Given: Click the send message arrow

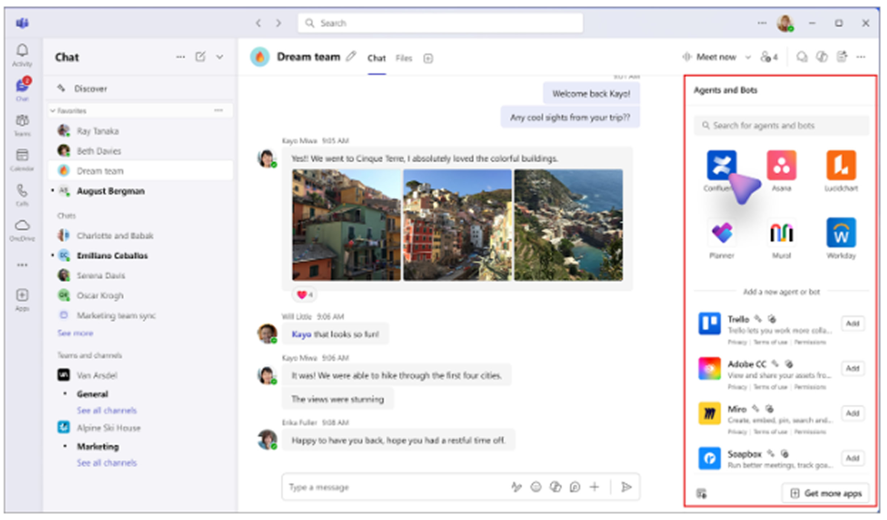Looking at the screenshot, I should click(x=626, y=487).
